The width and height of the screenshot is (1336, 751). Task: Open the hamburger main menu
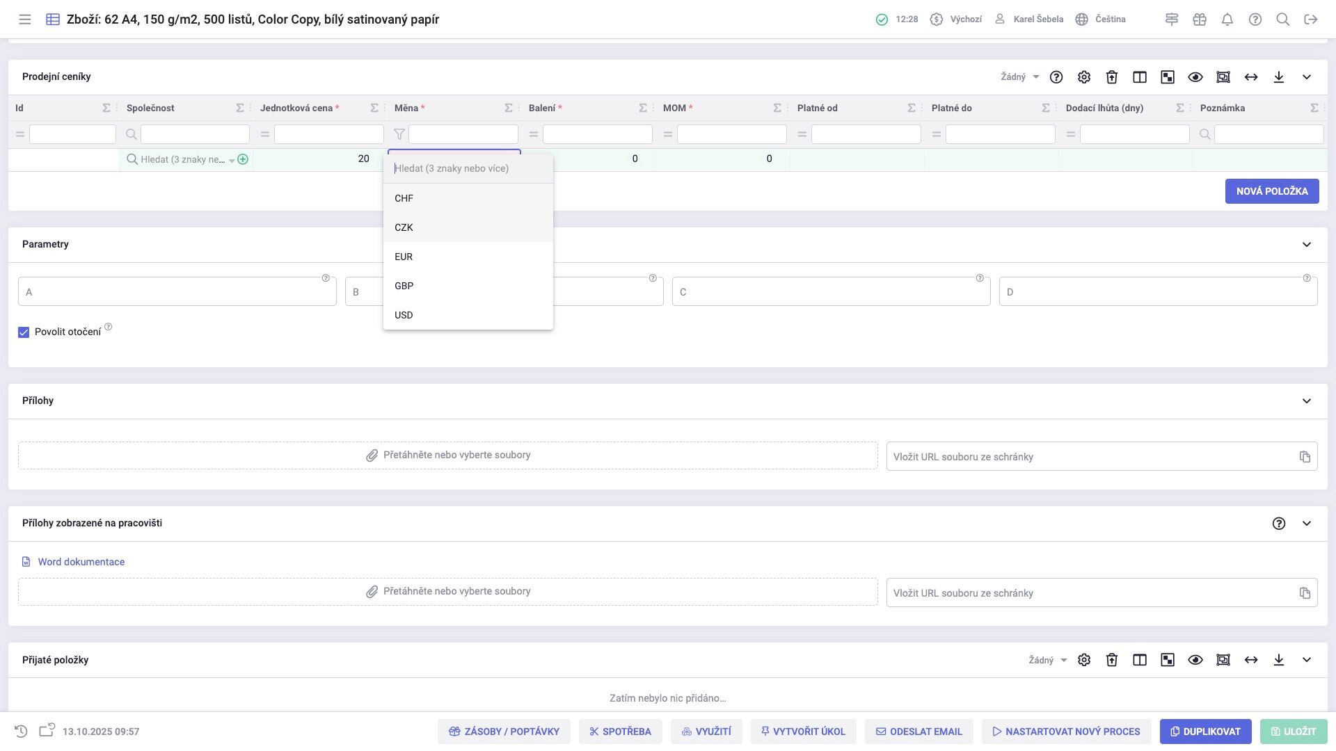click(25, 19)
